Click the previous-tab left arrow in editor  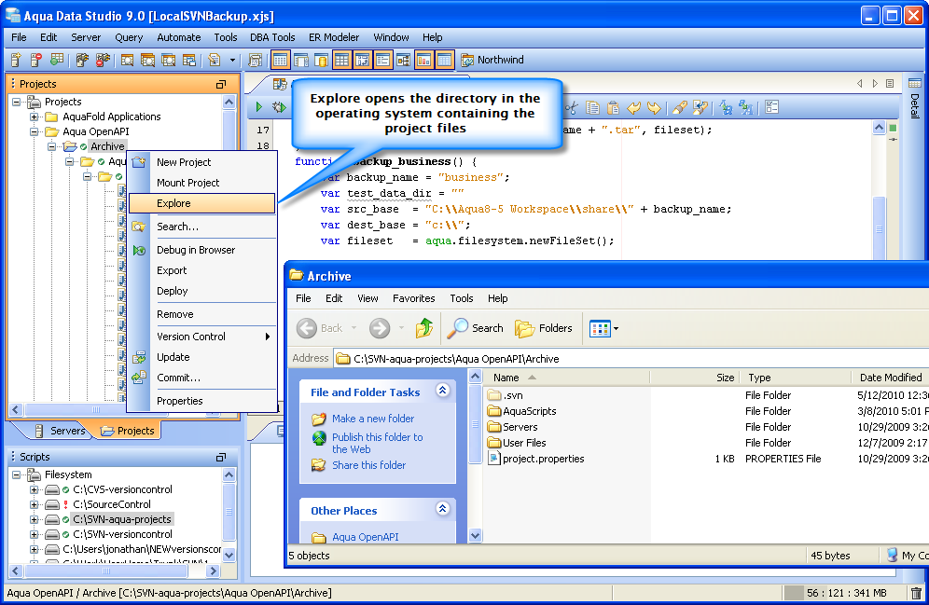point(860,84)
